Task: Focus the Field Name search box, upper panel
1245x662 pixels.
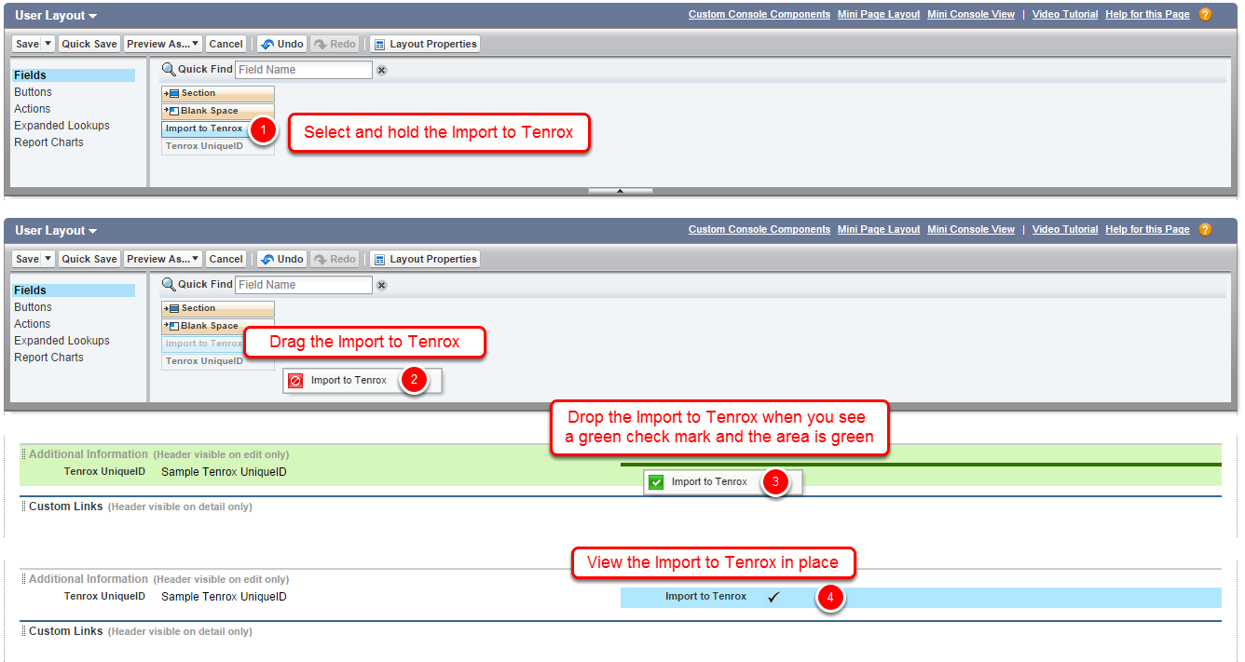Action: 304,70
